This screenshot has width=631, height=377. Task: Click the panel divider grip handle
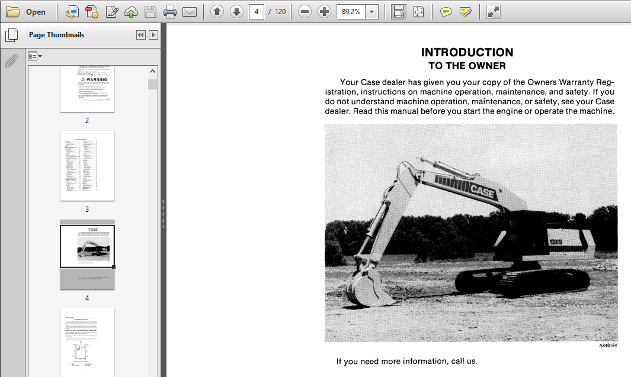tap(162, 214)
